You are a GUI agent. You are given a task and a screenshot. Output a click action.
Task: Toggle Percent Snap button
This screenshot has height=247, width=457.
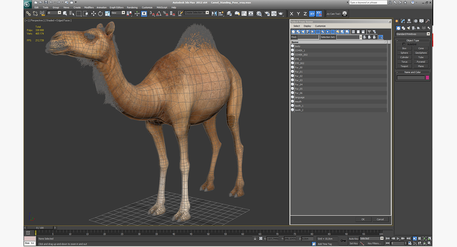coord(166,14)
